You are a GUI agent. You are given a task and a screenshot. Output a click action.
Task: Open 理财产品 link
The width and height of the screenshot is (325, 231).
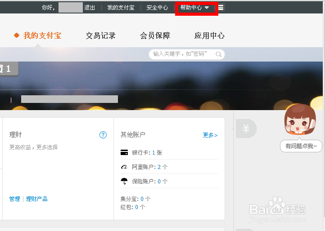[x=37, y=199]
